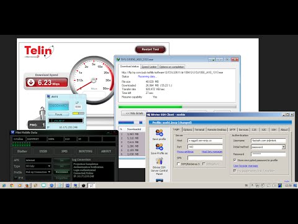298x224 pixels.
Task: Click the Username input field
Action: tap(268, 141)
